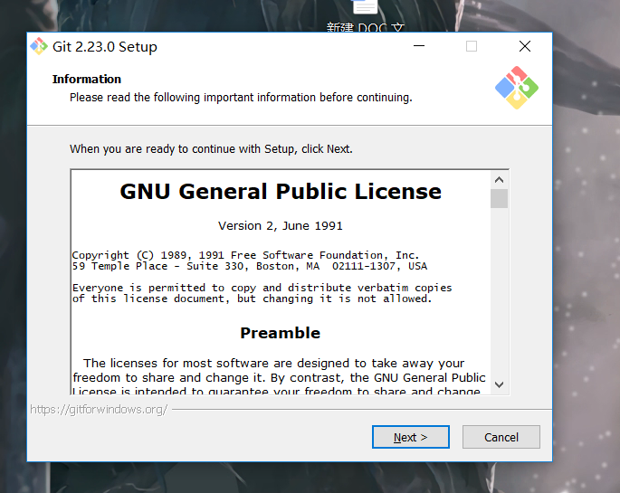Close the Git 2.23.0 Setup window
Image resolution: width=620 pixels, height=493 pixels.
pyautogui.click(x=525, y=46)
